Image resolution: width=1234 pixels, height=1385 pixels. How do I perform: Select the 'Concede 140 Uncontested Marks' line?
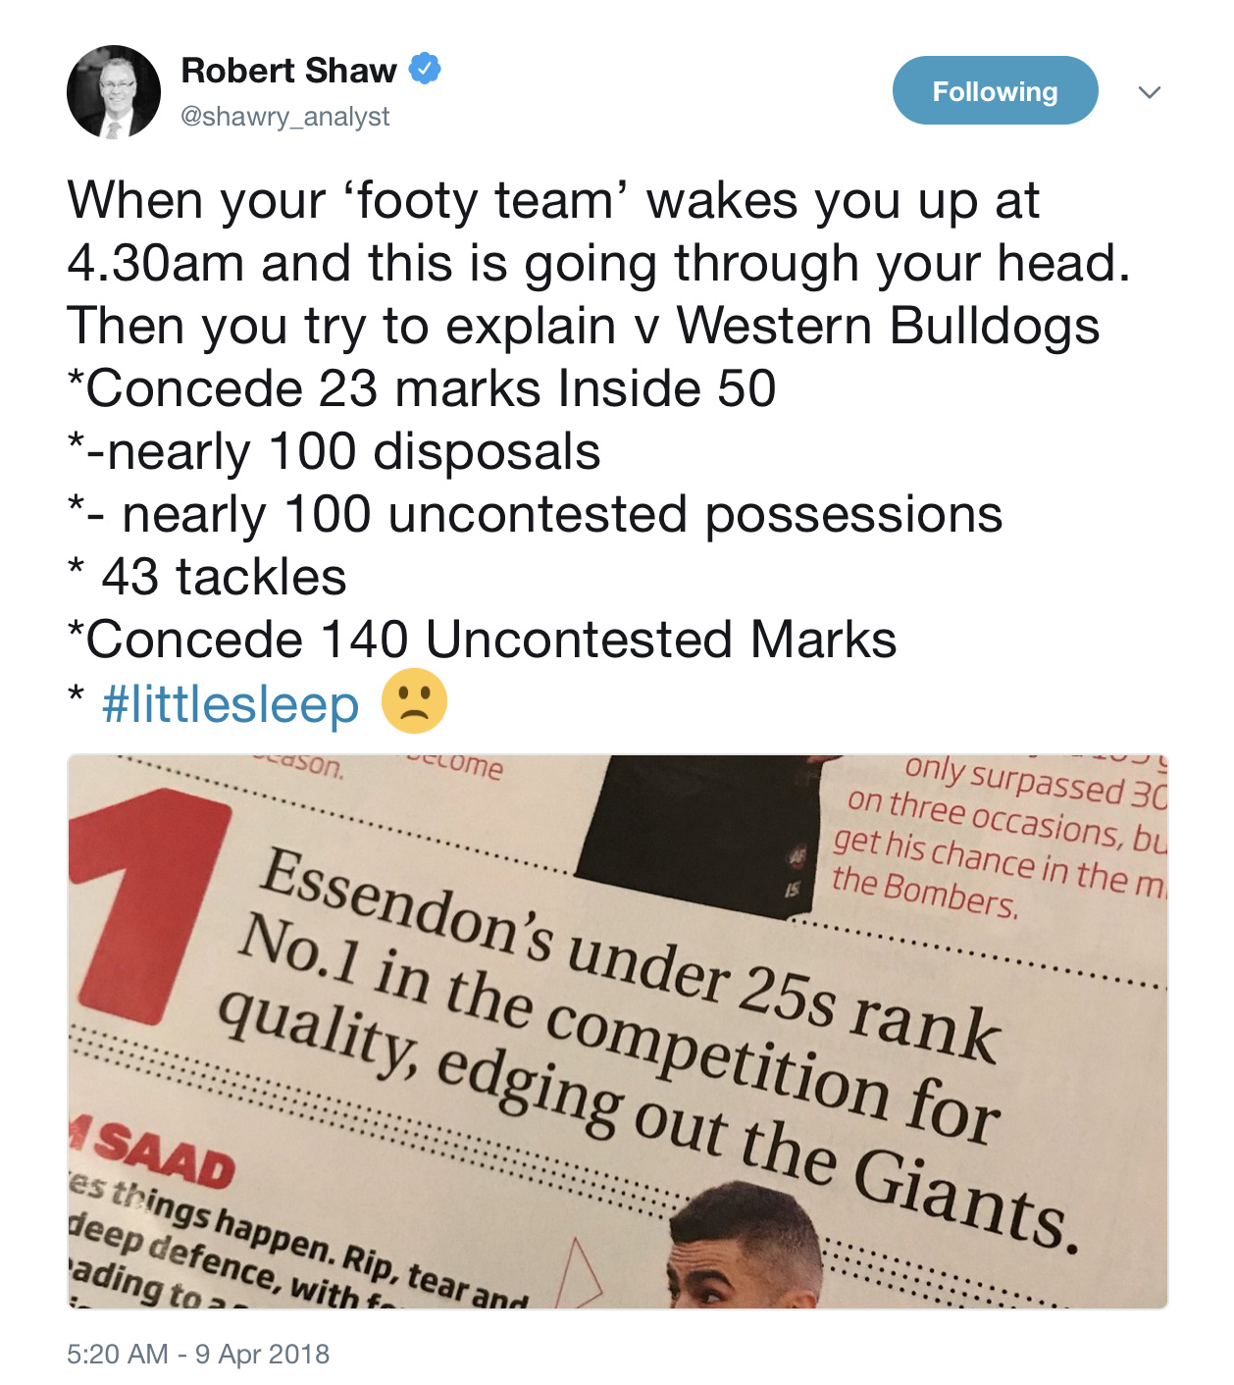pos(482,640)
